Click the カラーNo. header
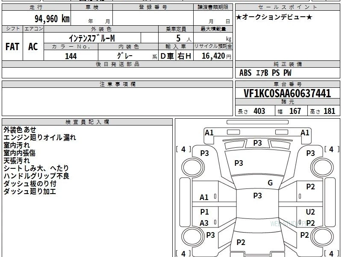 click(71, 47)
